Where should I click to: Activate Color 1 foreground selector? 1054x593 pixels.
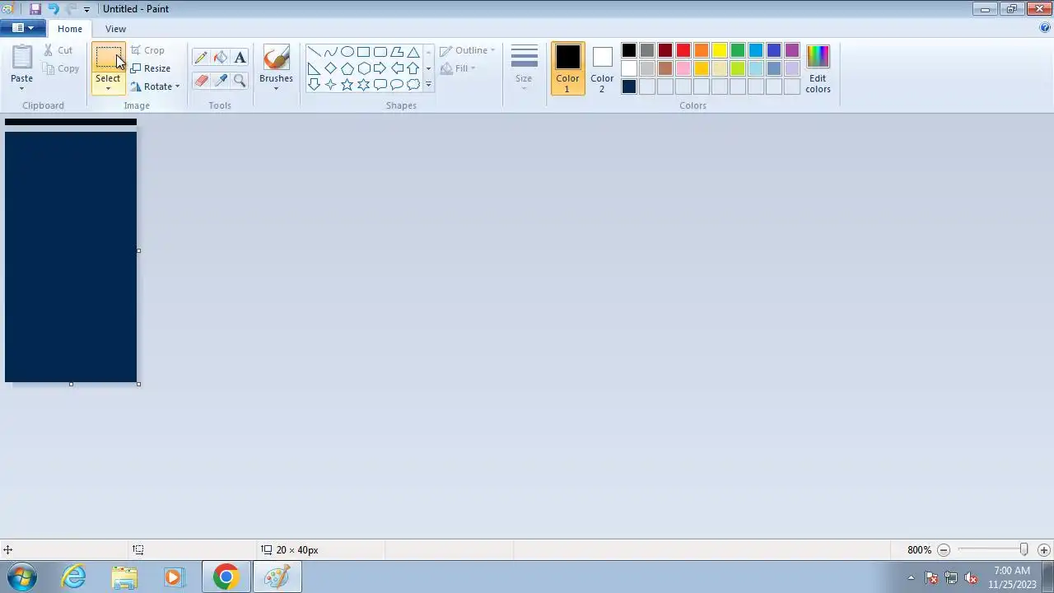click(567, 68)
